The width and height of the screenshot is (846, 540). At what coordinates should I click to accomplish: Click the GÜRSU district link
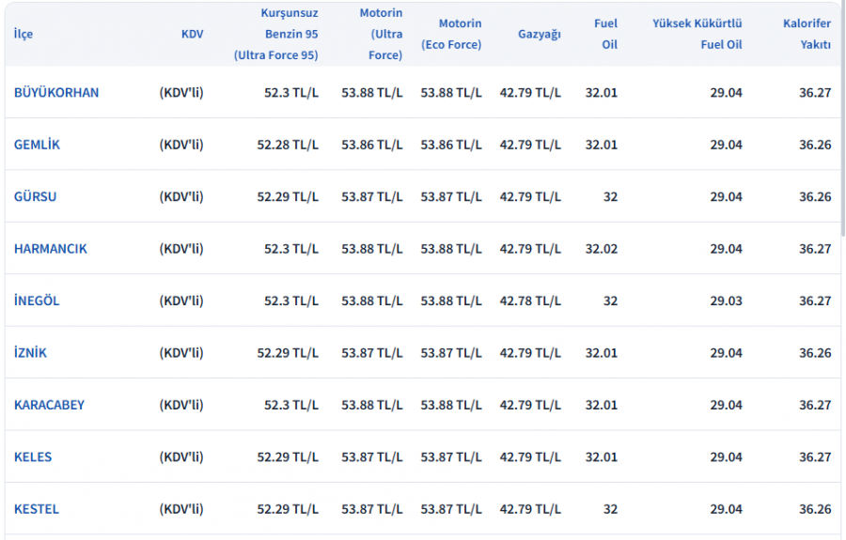point(35,196)
